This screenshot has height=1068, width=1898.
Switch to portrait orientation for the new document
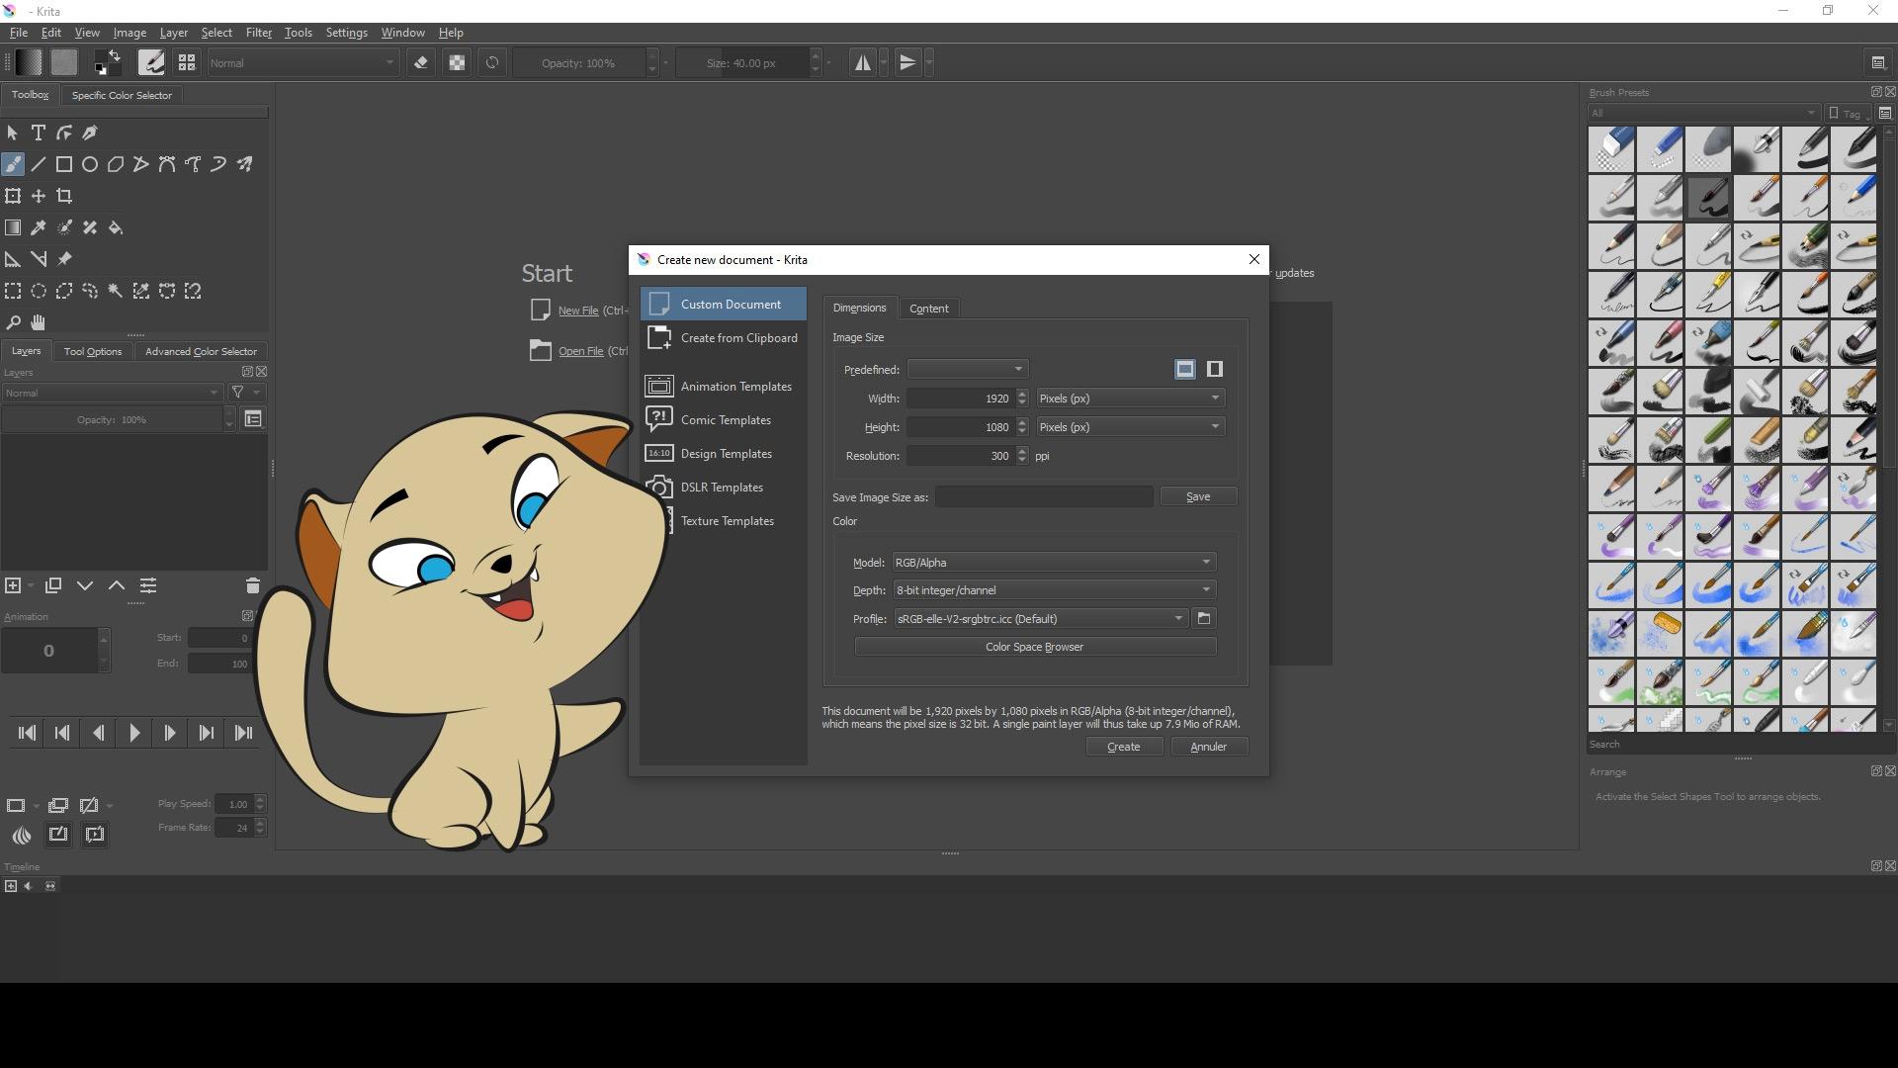click(x=1214, y=369)
